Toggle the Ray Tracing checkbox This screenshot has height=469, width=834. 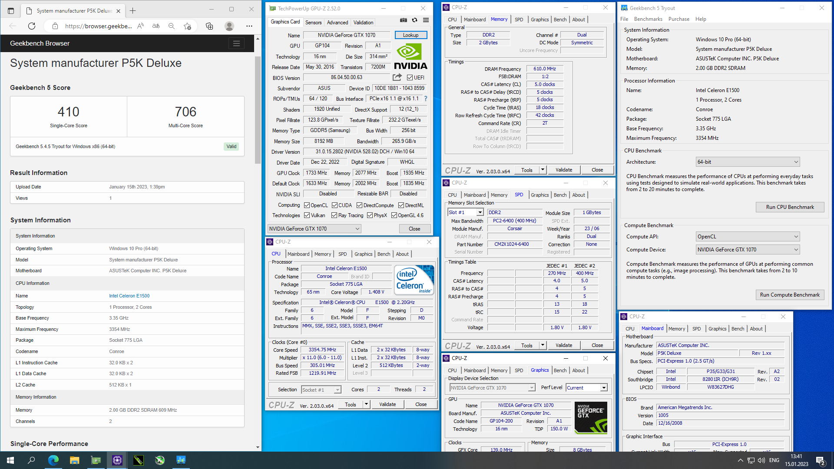pos(334,215)
